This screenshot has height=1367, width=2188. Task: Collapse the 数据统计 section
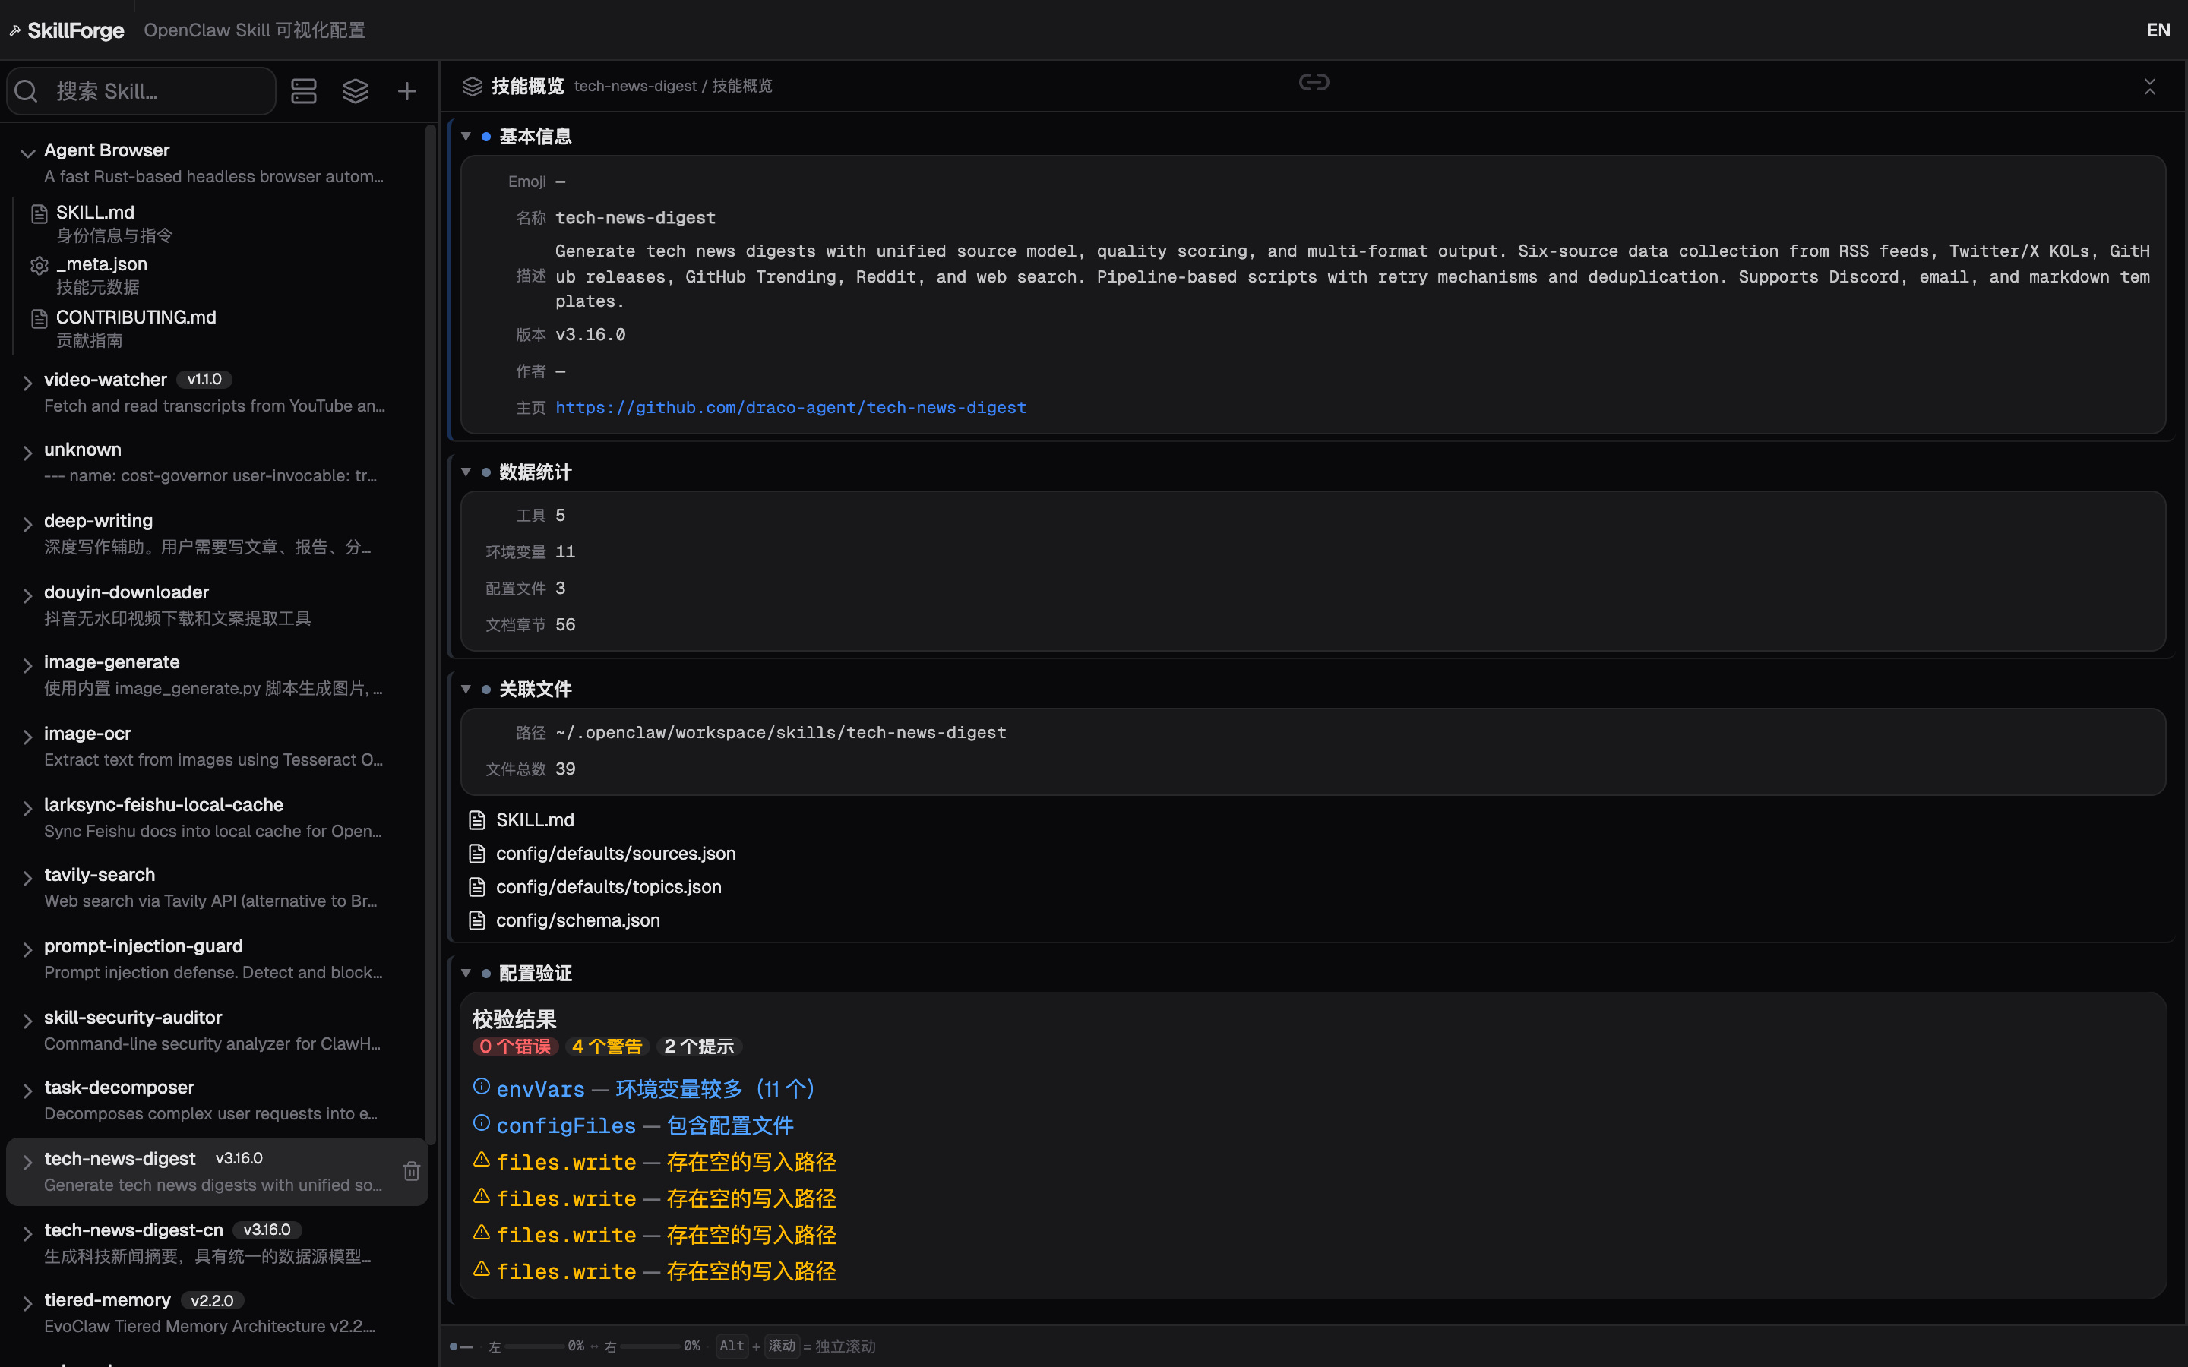pos(466,472)
